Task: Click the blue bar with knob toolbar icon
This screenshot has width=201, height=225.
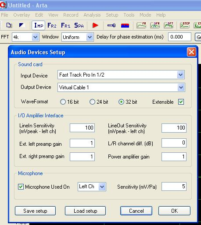Action: click(x=111, y=25)
